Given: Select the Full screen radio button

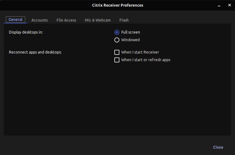Looking at the screenshot, I should (x=117, y=32).
